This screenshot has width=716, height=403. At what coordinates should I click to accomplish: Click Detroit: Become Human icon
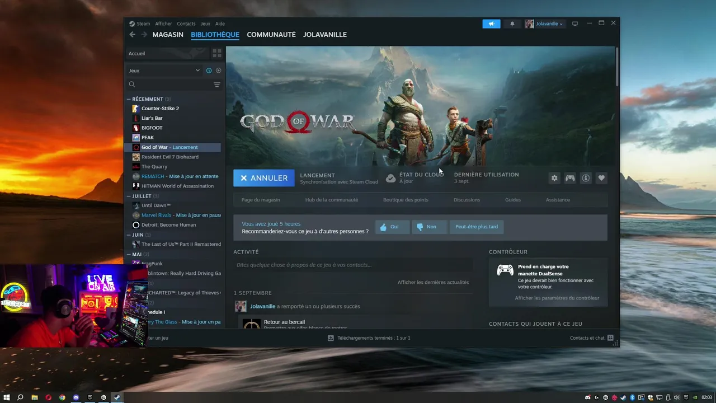point(136,224)
